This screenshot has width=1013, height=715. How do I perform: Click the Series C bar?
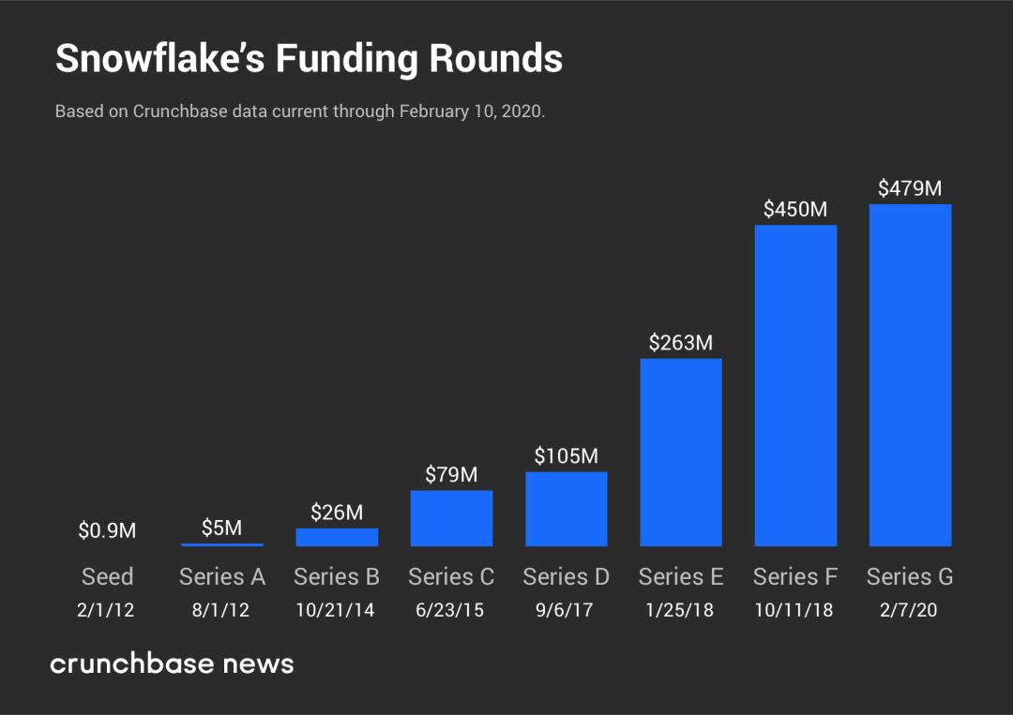click(451, 518)
